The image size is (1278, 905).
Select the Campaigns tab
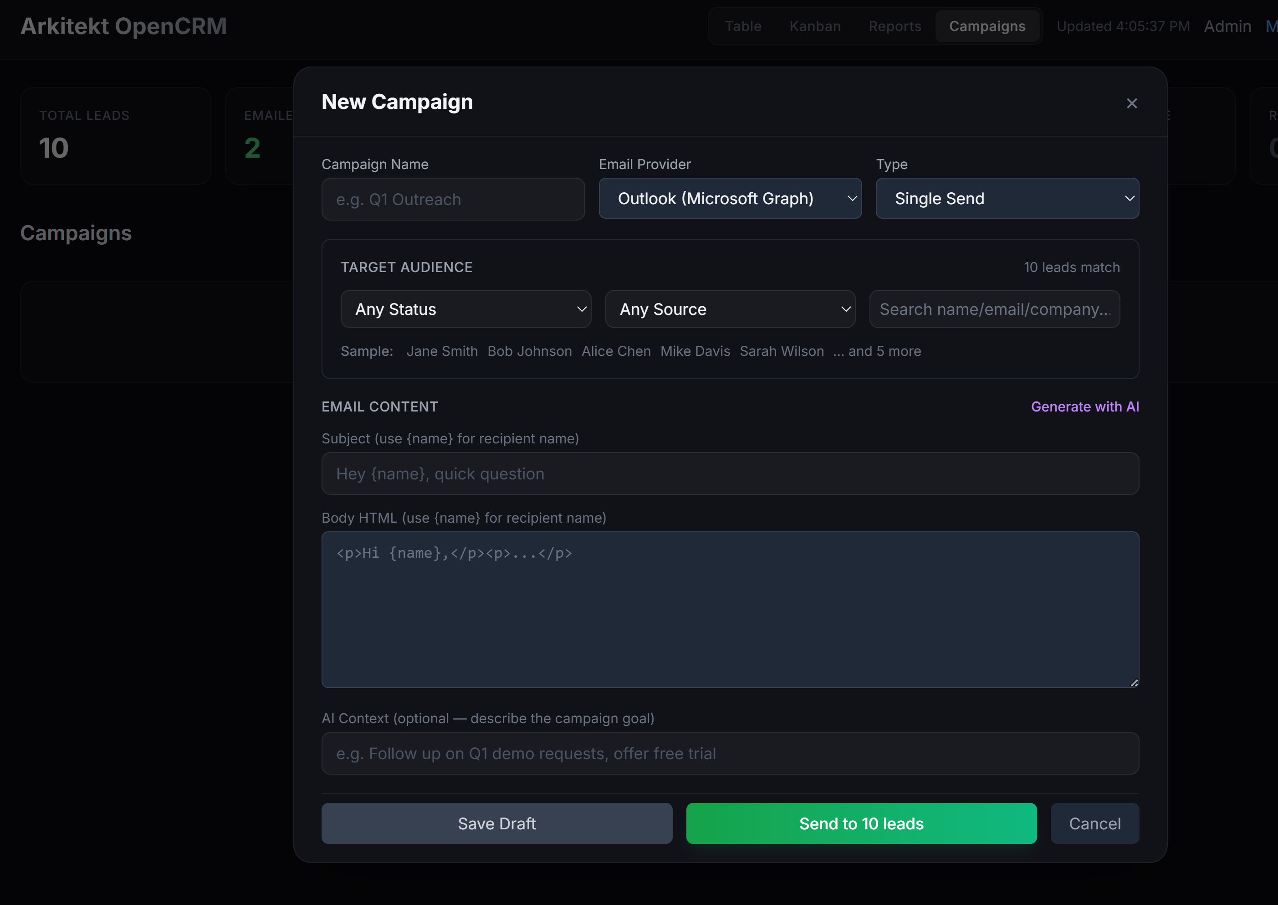tap(987, 26)
